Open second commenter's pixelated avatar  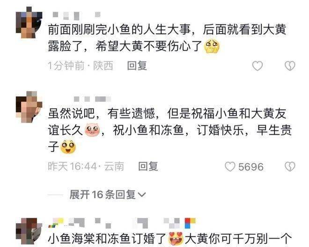(29, 107)
